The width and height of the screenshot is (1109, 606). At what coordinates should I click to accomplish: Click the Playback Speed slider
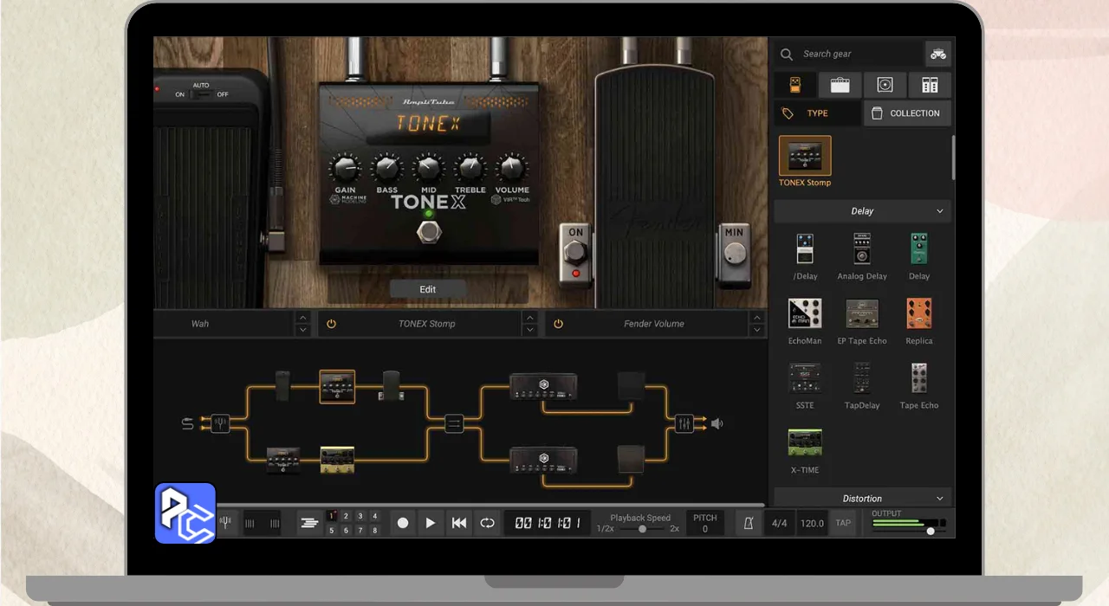pyautogui.click(x=642, y=529)
